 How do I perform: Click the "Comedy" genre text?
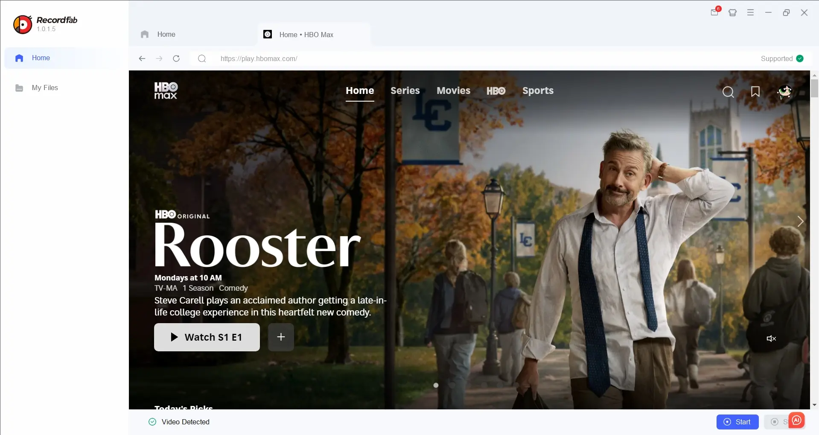coord(233,288)
